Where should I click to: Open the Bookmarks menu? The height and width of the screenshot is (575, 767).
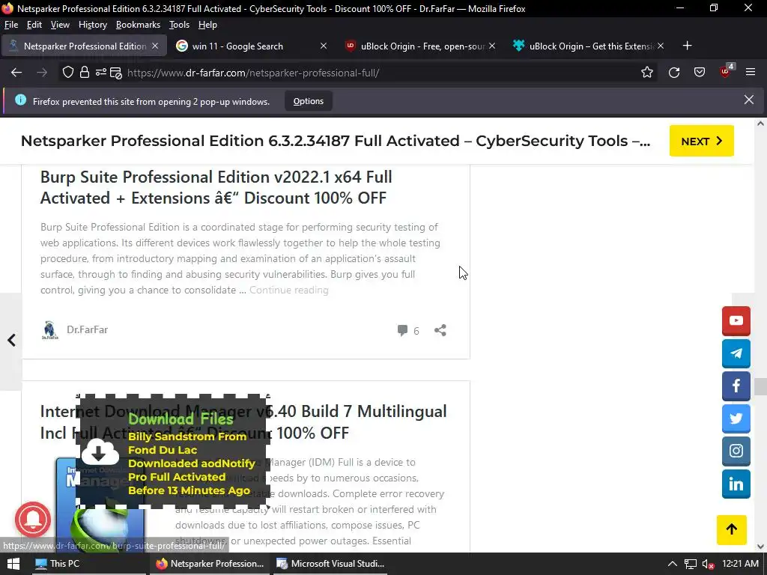coord(138,25)
